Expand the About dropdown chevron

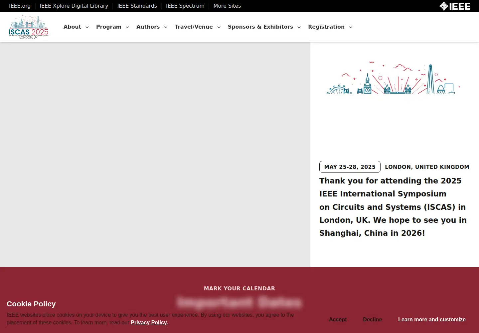pyautogui.click(x=87, y=27)
